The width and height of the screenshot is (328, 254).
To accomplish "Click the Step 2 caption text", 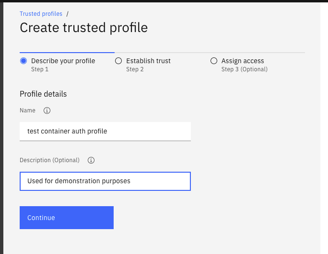I will 135,69.
